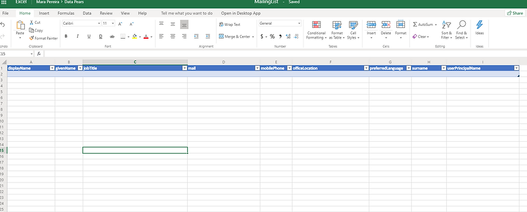
Task: Toggle bottom align button
Action: (184, 24)
